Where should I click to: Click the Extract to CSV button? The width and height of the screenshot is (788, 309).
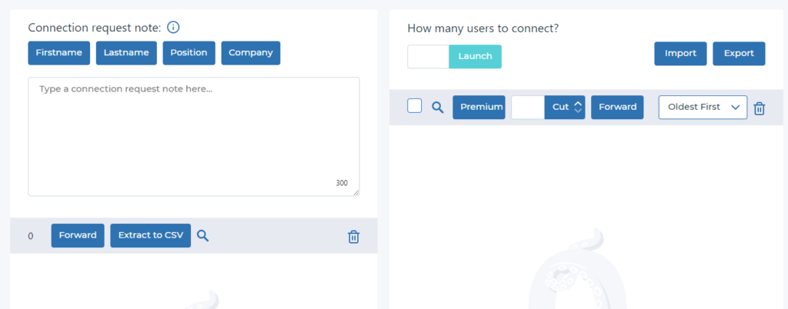tap(151, 235)
